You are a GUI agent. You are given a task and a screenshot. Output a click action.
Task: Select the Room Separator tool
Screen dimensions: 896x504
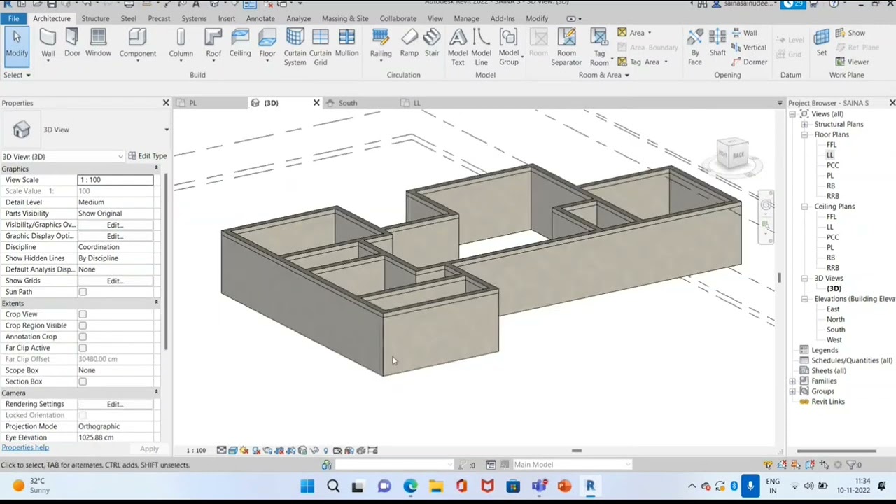coord(566,47)
